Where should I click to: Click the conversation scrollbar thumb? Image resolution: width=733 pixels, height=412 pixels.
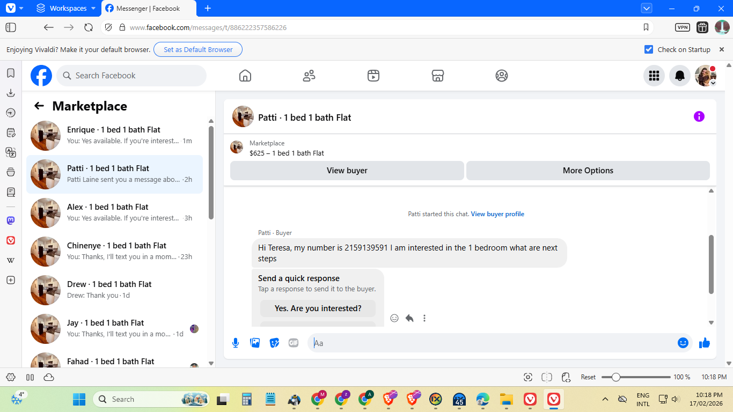click(x=711, y=264)
